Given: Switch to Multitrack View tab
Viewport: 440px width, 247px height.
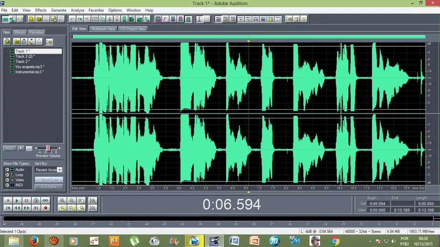Looking at the screenshot, I should 103,29.
